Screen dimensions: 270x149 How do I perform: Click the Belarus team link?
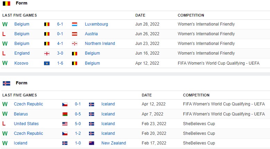tap(21, 114)
